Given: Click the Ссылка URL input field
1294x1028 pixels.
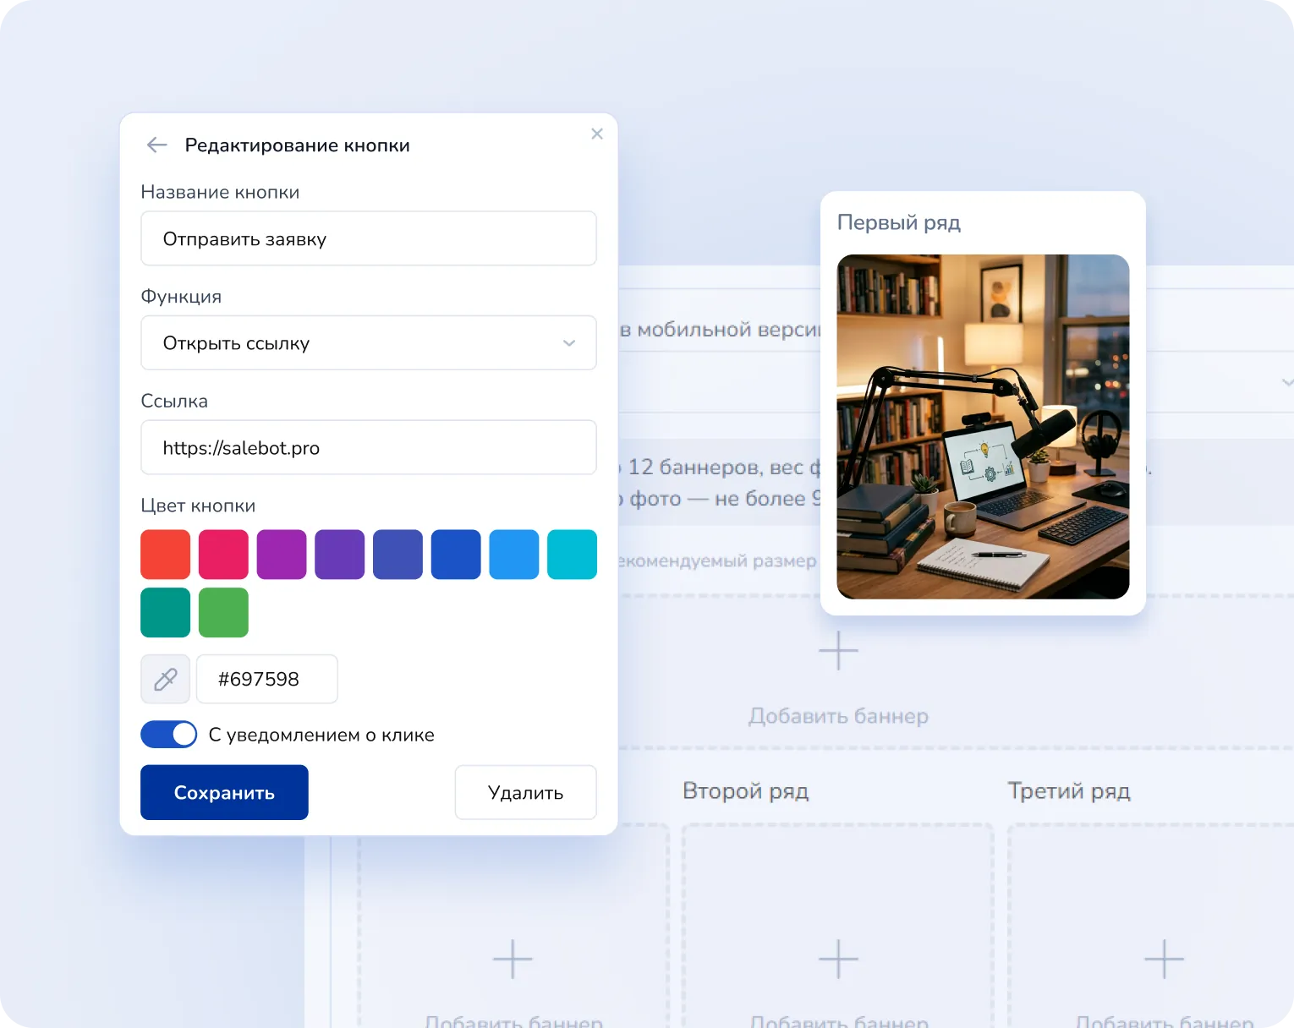Looking at the screenshot, I should point(368,448).
